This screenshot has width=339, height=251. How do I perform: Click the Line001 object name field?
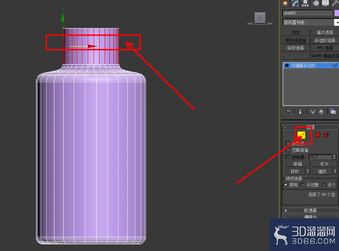(x=308, y=13)
